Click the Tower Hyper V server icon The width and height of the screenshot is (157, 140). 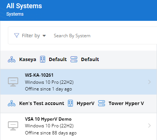click(x=101, y=103)
